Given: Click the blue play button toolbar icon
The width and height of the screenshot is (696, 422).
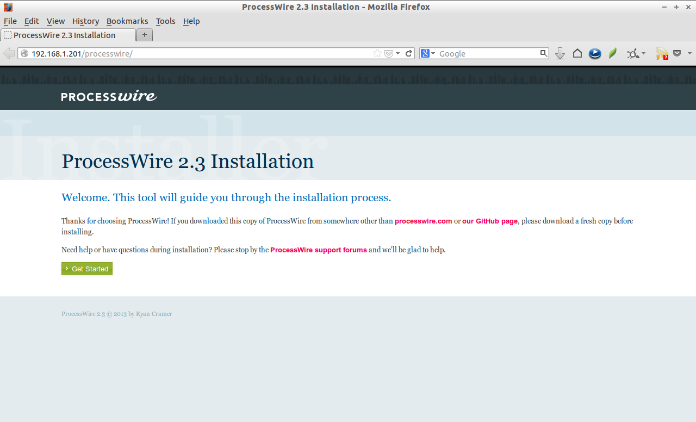Looking at the screenshot, I should click(595, 53).
